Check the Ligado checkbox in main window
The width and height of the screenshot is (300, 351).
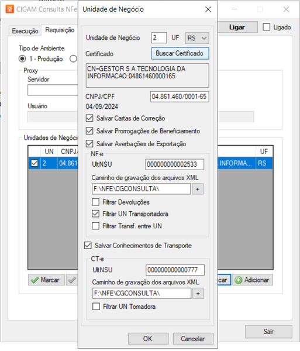(x=267, y=27)
